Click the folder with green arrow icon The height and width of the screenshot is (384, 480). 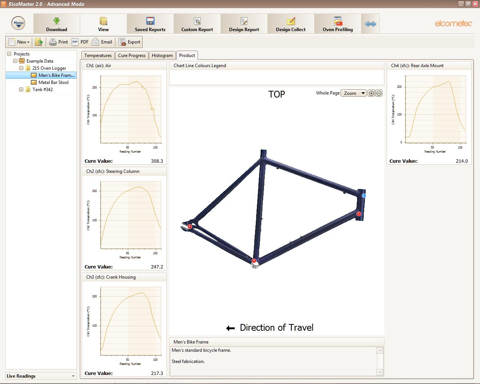[x=39, y=42]
